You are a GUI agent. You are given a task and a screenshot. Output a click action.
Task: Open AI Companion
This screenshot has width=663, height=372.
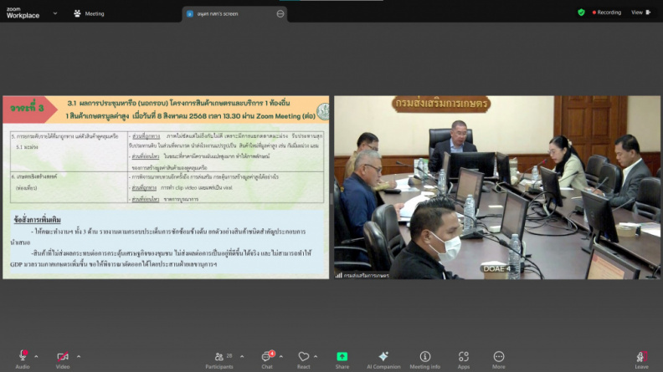pyautogui.click(x=383, y=359)
